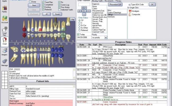
Task: Toggle the Today checkbox
Action: click(x=78, y=34)
